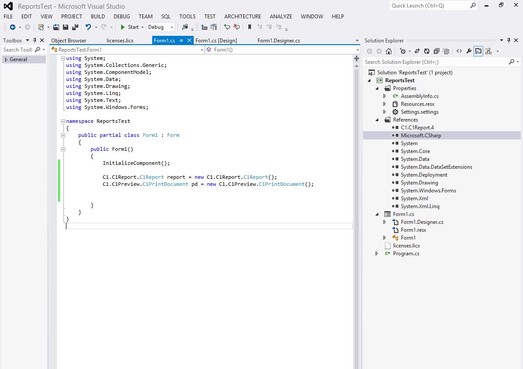Click the Uncomment selected lines icon
Viewport: 523px width, 369px height.
[x=237, y=27]
